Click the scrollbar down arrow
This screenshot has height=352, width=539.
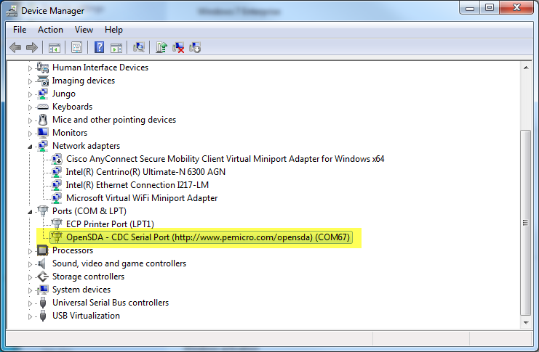526,322
